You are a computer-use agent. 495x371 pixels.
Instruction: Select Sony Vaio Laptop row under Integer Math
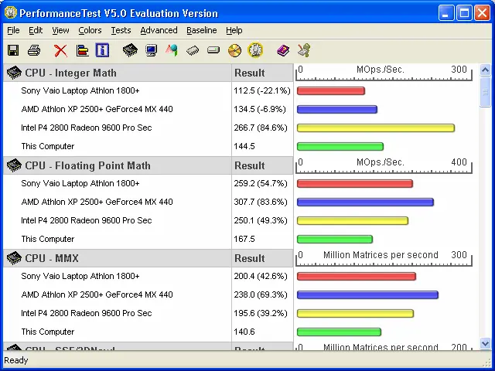pos(148,91)
